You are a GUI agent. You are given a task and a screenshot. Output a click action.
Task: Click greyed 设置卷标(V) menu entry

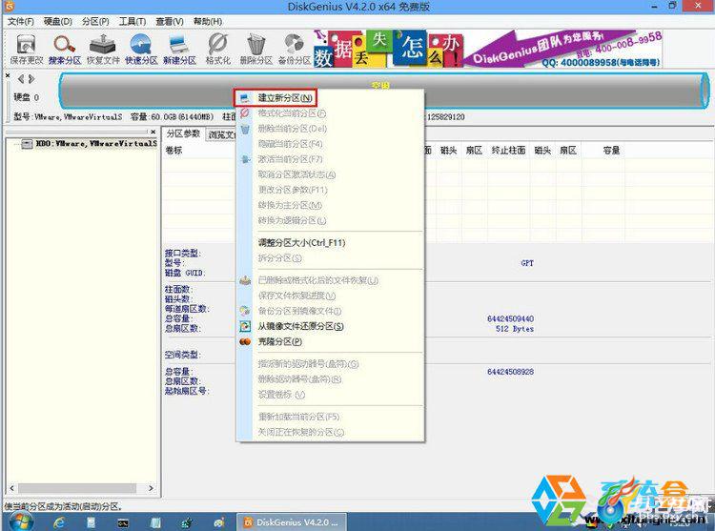[331, 395]
